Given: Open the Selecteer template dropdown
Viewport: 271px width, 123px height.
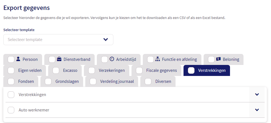Looking at the screenshot, I should point(58,40).
